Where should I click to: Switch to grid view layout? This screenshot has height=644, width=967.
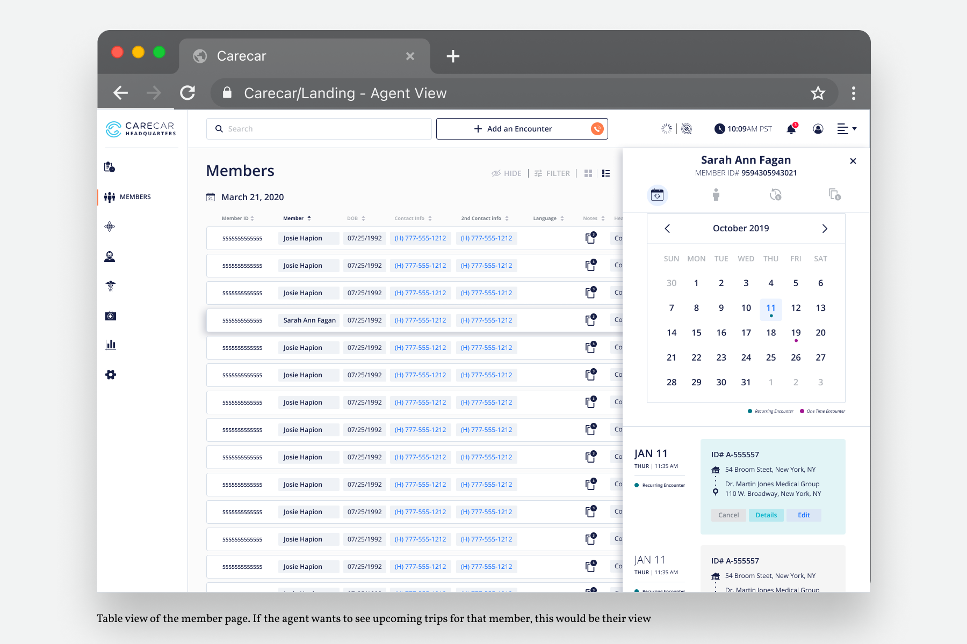tap(588, 173)
